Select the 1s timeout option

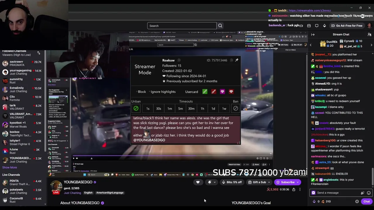148,108
